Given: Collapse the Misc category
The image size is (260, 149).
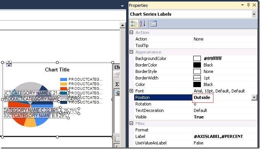Looking at the screenshot, I should tap(131, 123).
